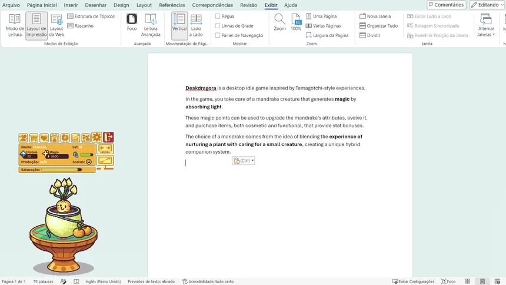
Task: Enable the Linhas de Grade checkbox
Action: (218, 25)
